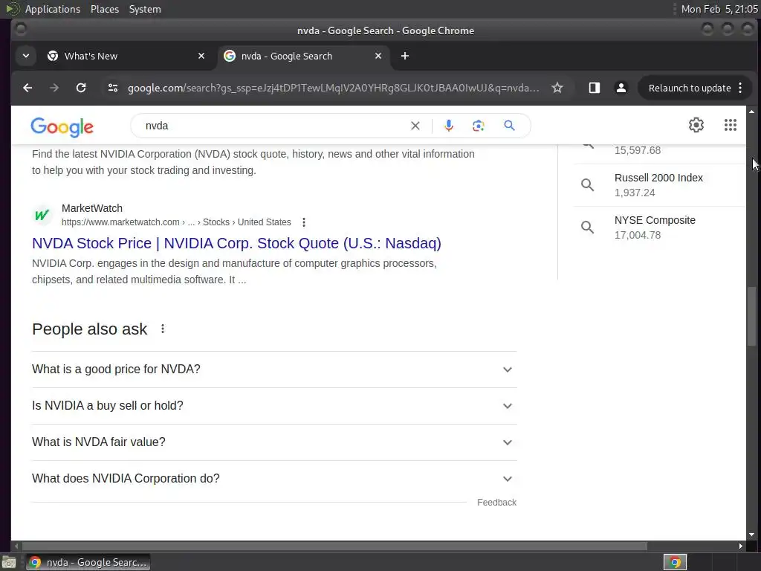Viewport: 761px width, 571px height.
Task: Select nvda Google Search taskbar entry
Action: click(x=88, y=562)
